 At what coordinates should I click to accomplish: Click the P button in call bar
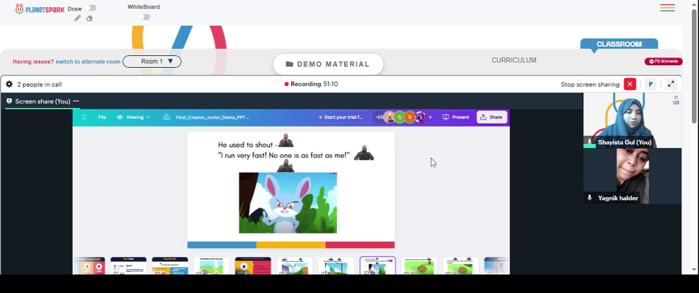pyautogui.click(x=650, y=85)
